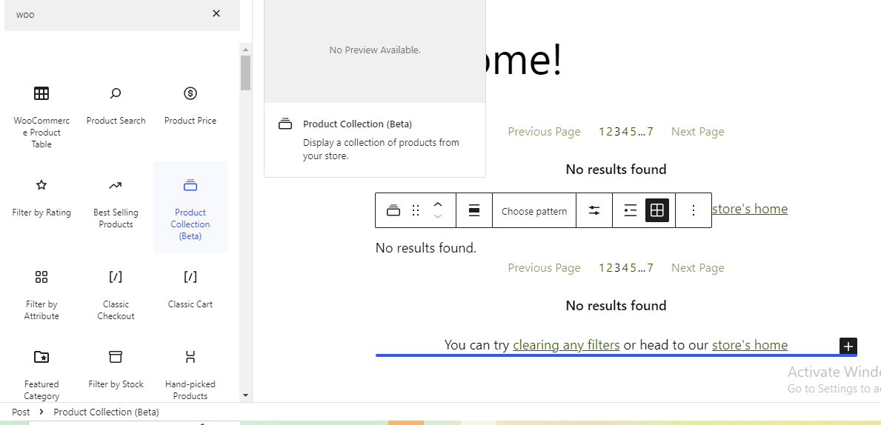Add the Best Selling Products block
Image resolution: width=881 pixels, height=425 pixels.
coord(116,203)
